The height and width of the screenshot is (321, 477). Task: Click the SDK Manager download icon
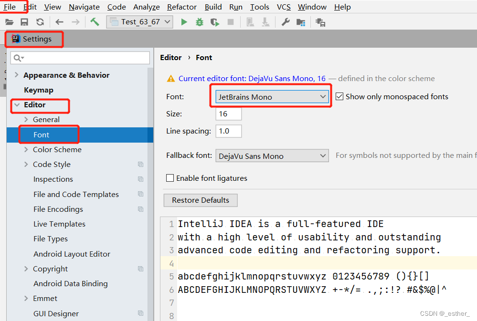tap(265, 22)
